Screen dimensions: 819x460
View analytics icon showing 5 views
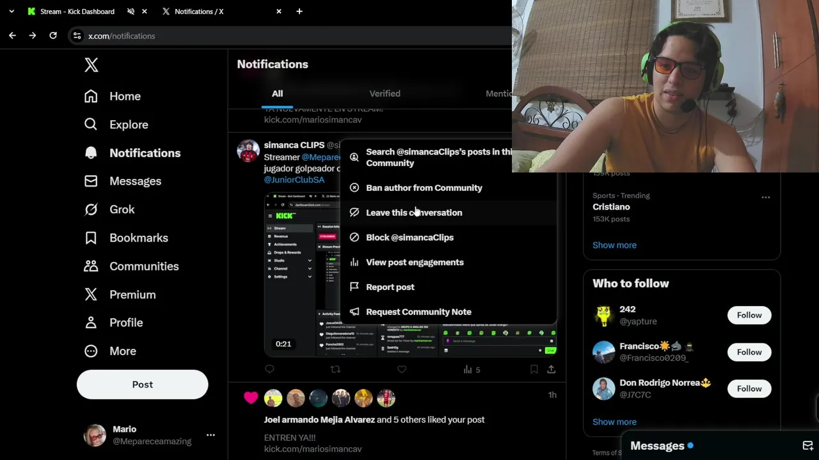(472, 369)
